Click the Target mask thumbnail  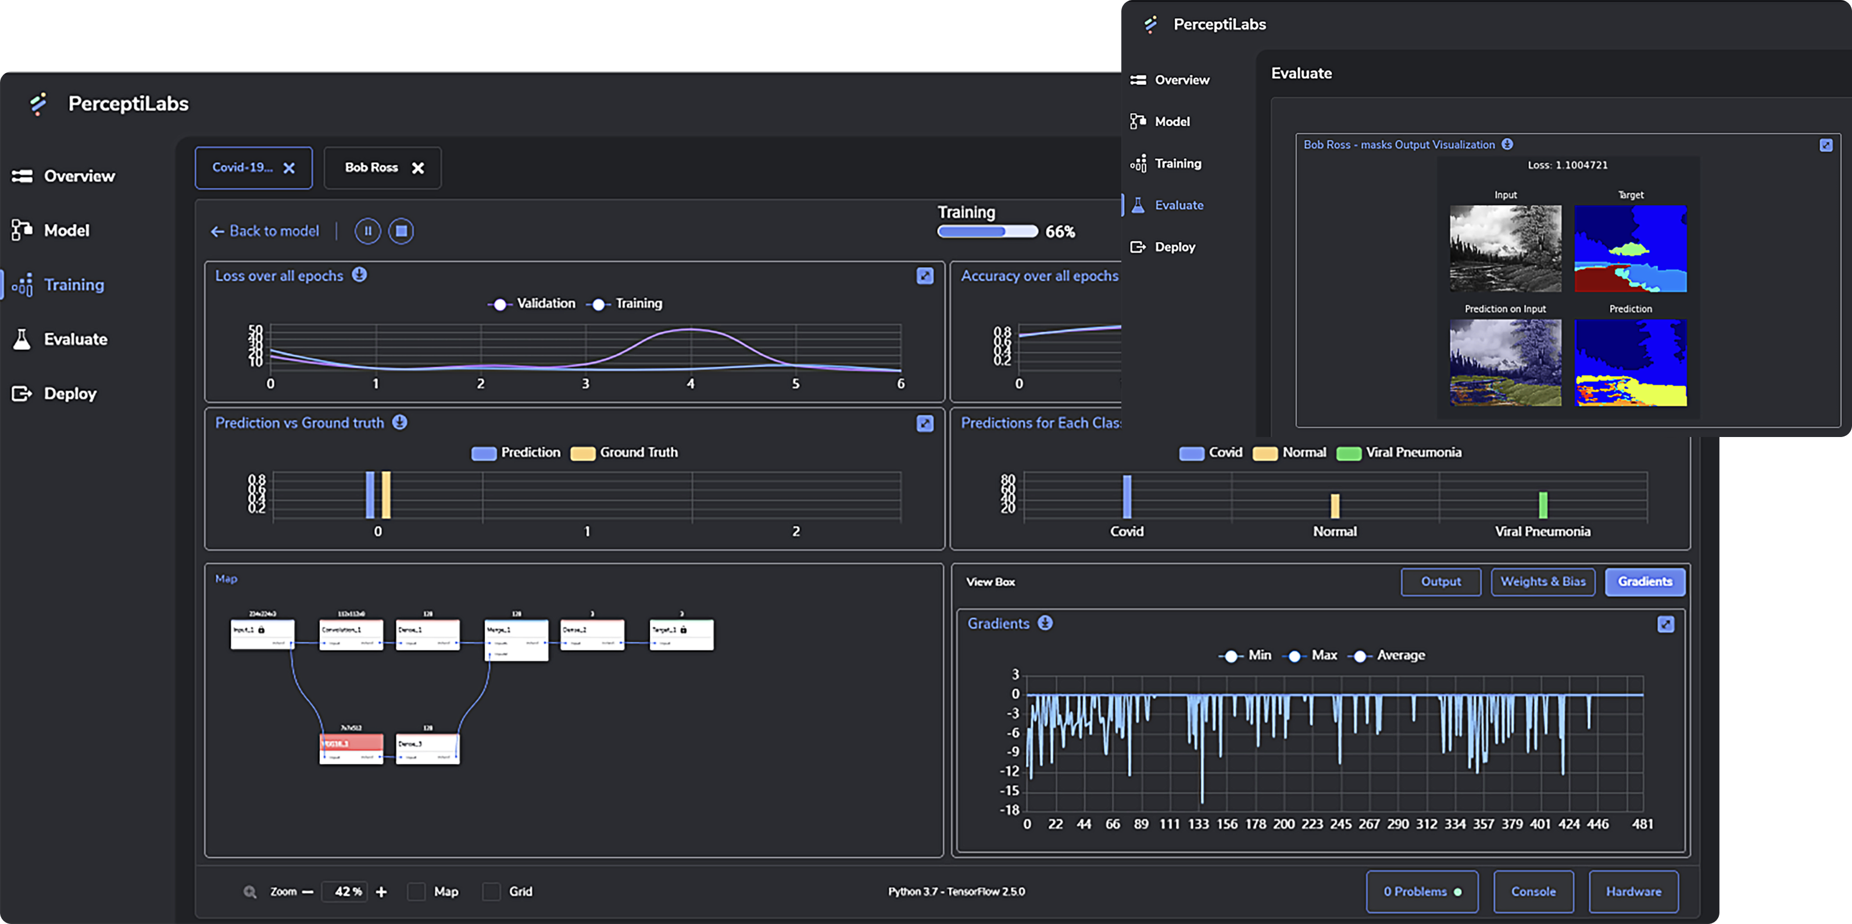point(1631,249)
